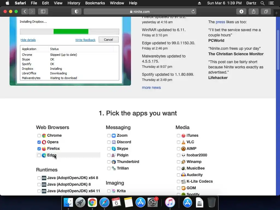
Task: Click the Chrome icon in Web Browsers list
Action: (44, 136)
